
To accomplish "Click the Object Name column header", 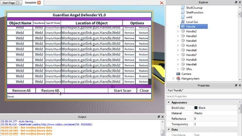I will click(x=20, y=23).
